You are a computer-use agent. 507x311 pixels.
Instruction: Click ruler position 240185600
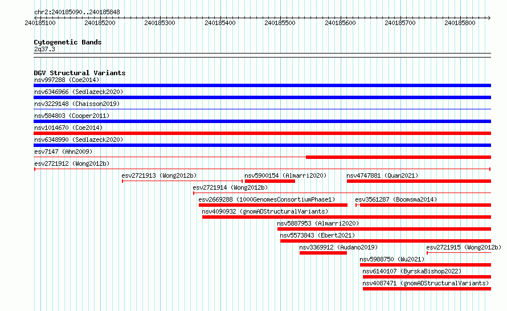pyautogui.click(x=340, y=23)
